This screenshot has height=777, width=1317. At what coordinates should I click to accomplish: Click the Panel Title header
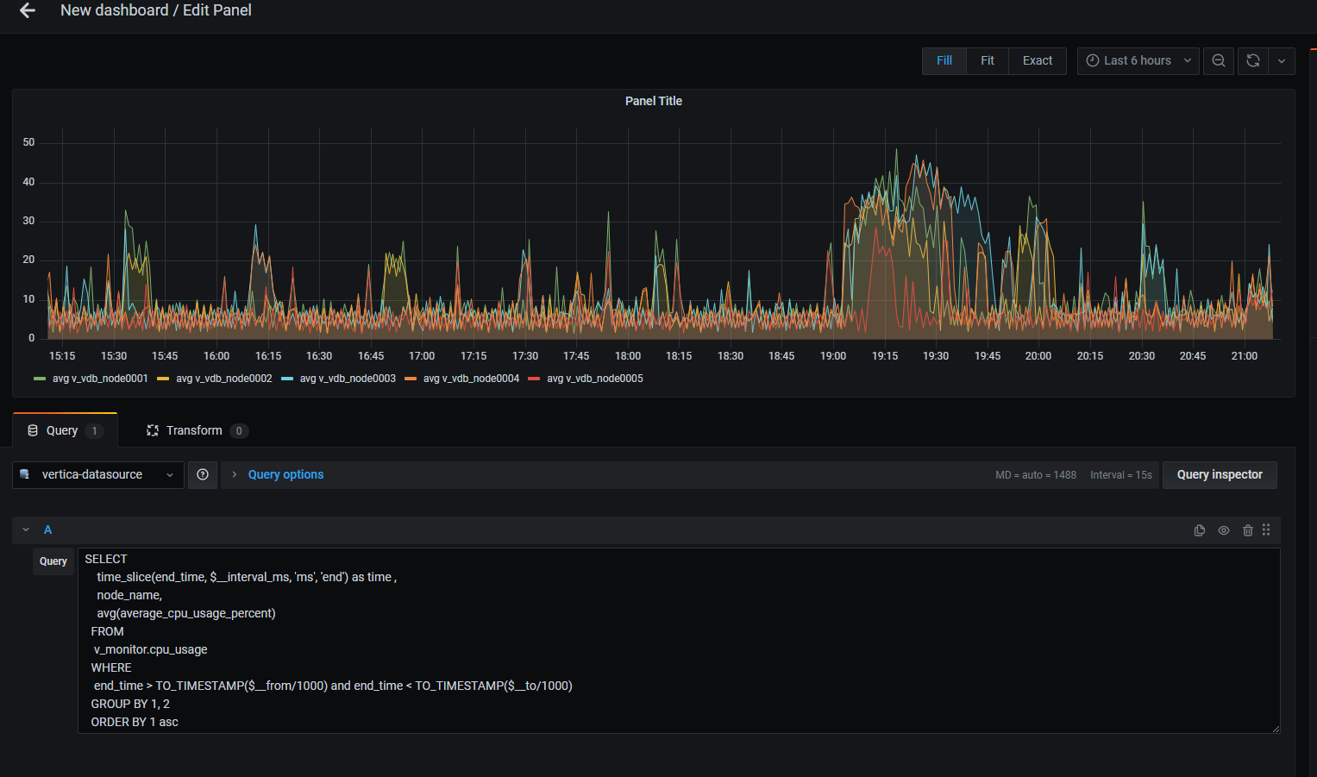[x=654, y=101]
